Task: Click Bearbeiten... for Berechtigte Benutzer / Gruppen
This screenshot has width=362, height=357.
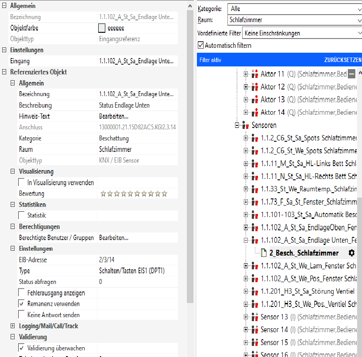Action: [x=114, y=237]
